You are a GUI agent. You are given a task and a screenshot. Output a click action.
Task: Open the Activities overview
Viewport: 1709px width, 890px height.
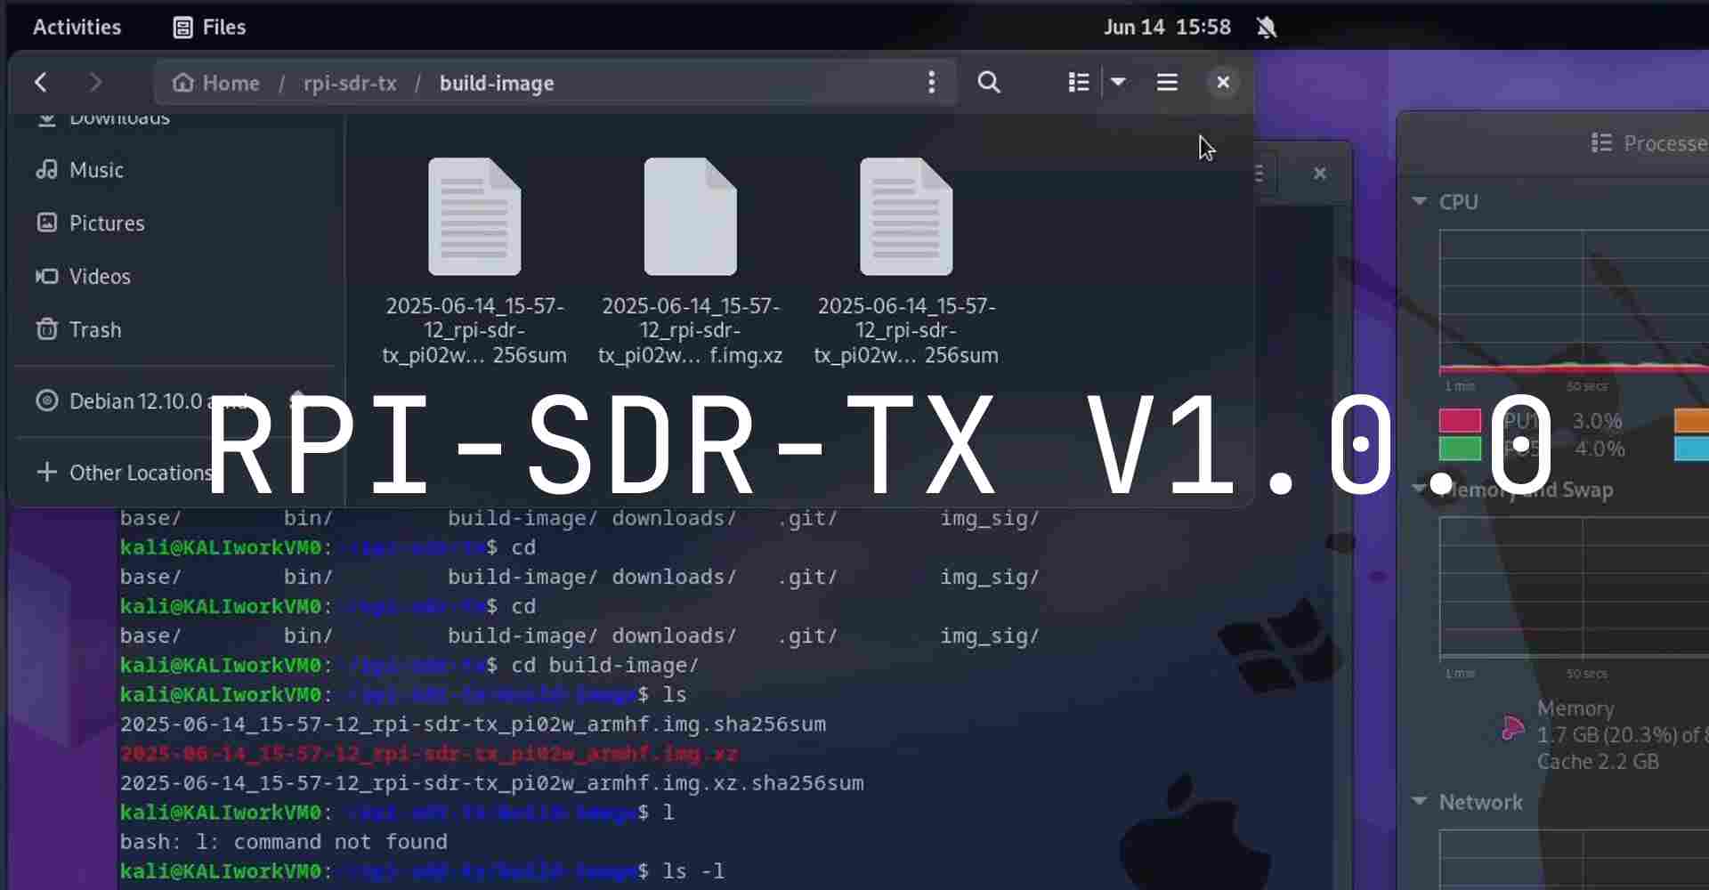(77, 28)
